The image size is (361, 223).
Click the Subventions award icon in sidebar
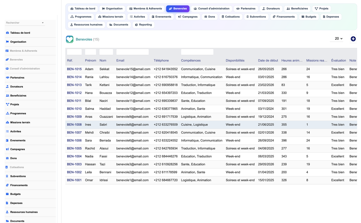coord(7,176)
